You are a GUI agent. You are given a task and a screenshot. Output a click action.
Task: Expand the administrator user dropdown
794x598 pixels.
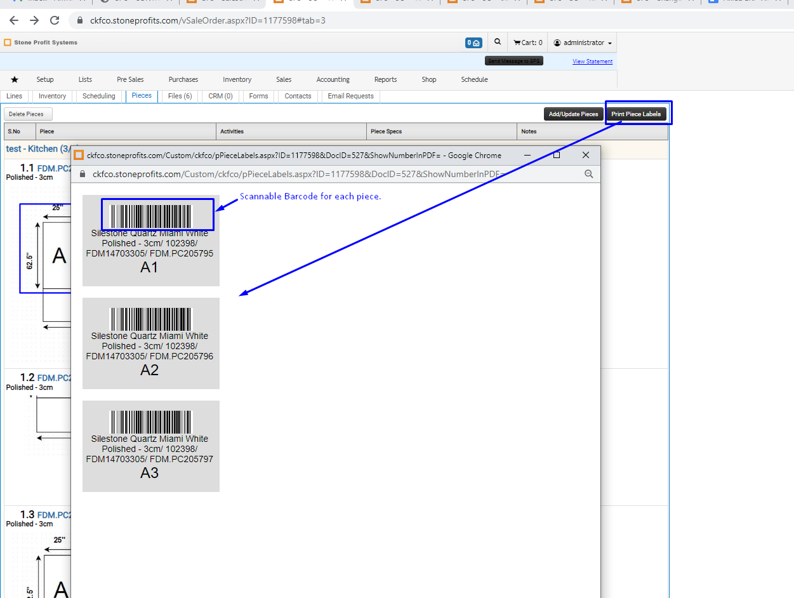click(583, 43)
